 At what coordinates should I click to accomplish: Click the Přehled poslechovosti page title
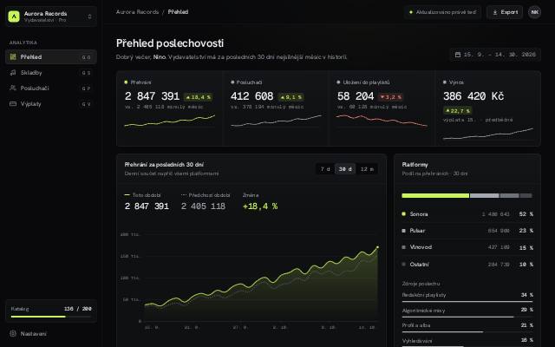pos(170,43)
